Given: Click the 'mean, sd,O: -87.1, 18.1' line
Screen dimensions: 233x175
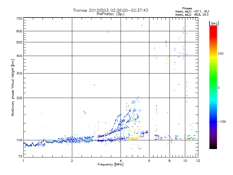Looking at the screenshot, I should (x=192, y=11).
